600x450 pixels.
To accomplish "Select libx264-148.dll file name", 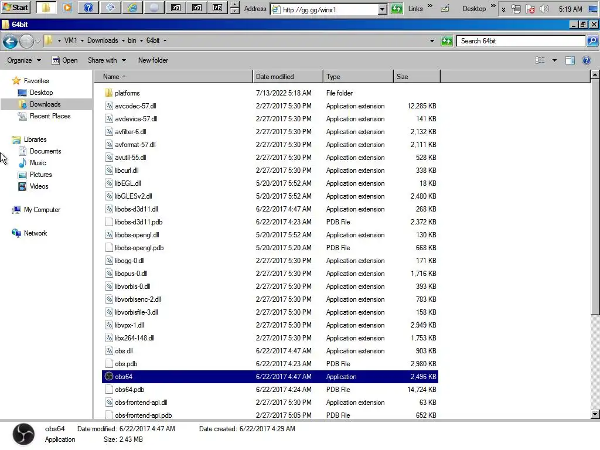I will pos(135,338).
